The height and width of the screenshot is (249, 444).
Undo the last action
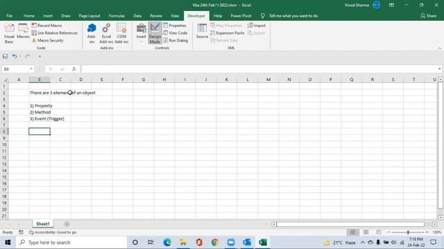point(14,57)
